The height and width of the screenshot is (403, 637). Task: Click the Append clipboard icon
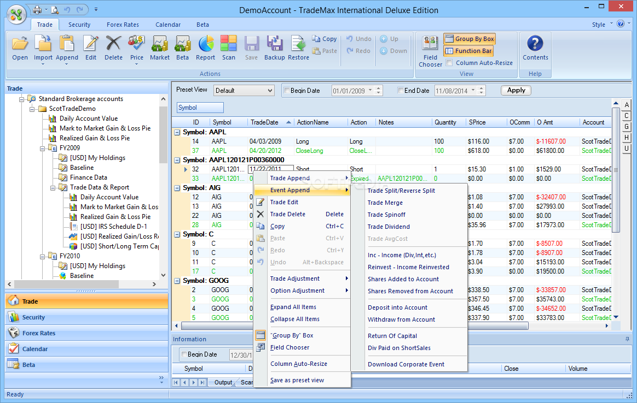point(67,43)
